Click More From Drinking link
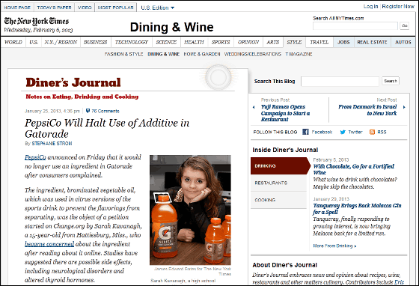Screen dimensions: 419x286 coord(334,246)
